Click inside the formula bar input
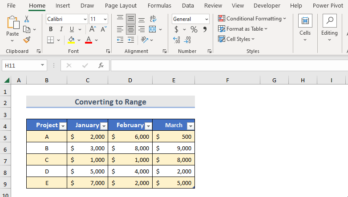This screenshot has width=348, height=197. (229, 65)
